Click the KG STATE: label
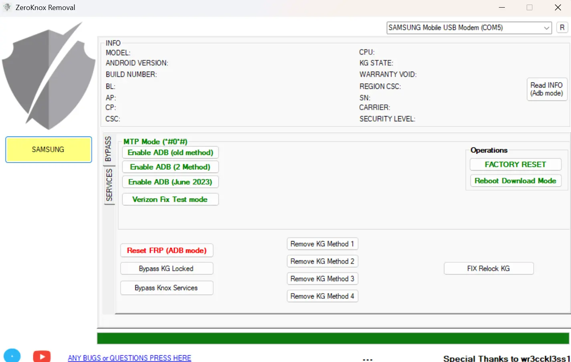The height and width of the screenshot is (362, 571). [376, 63]
